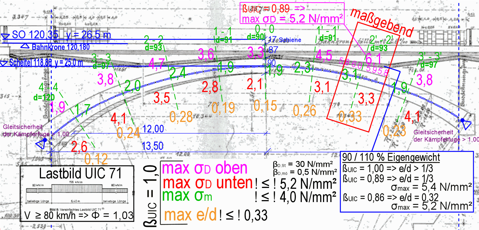
Task: Click the pink box with βUIC = 0,89
Action: point(292,13)
